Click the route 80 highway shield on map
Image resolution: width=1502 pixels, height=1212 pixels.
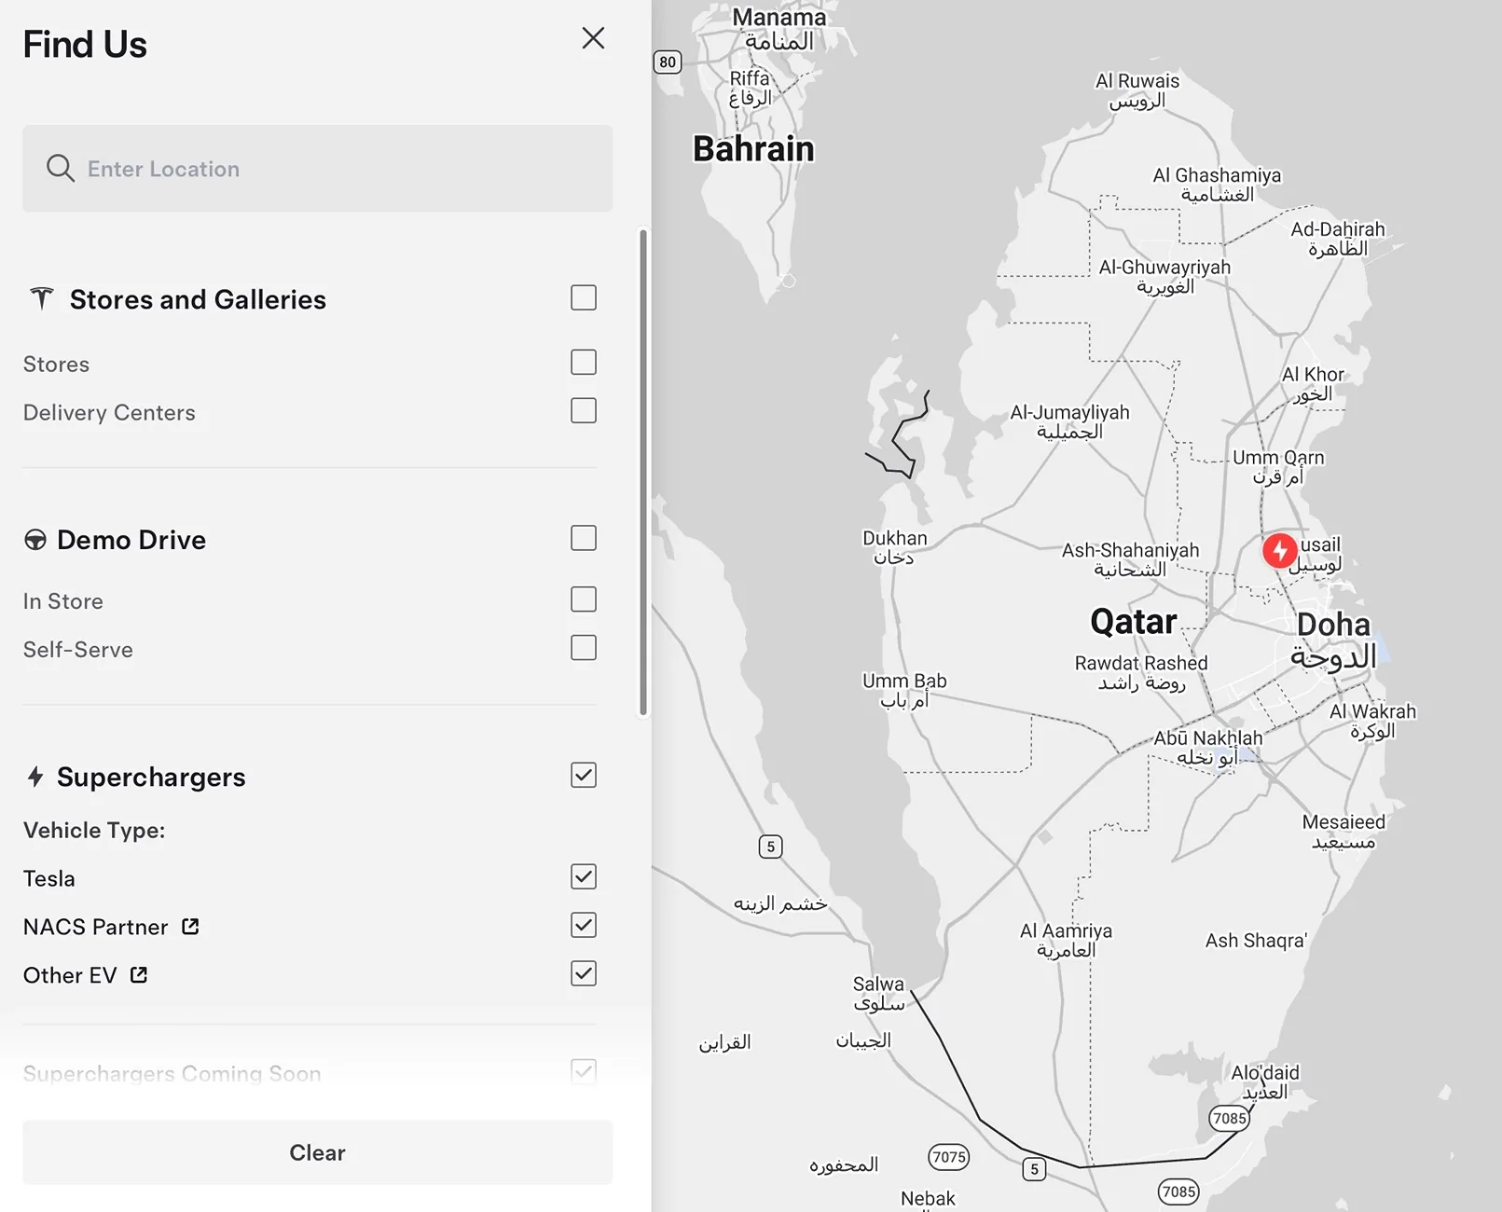point(668,62)
